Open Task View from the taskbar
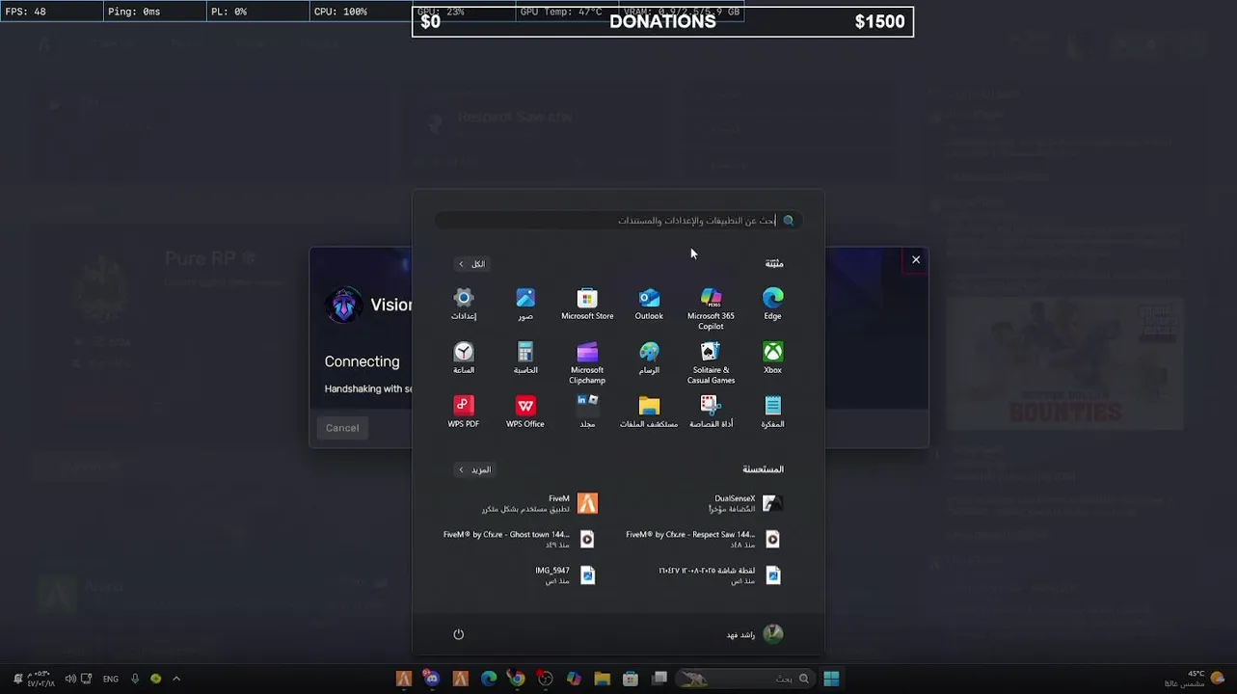 659,679
